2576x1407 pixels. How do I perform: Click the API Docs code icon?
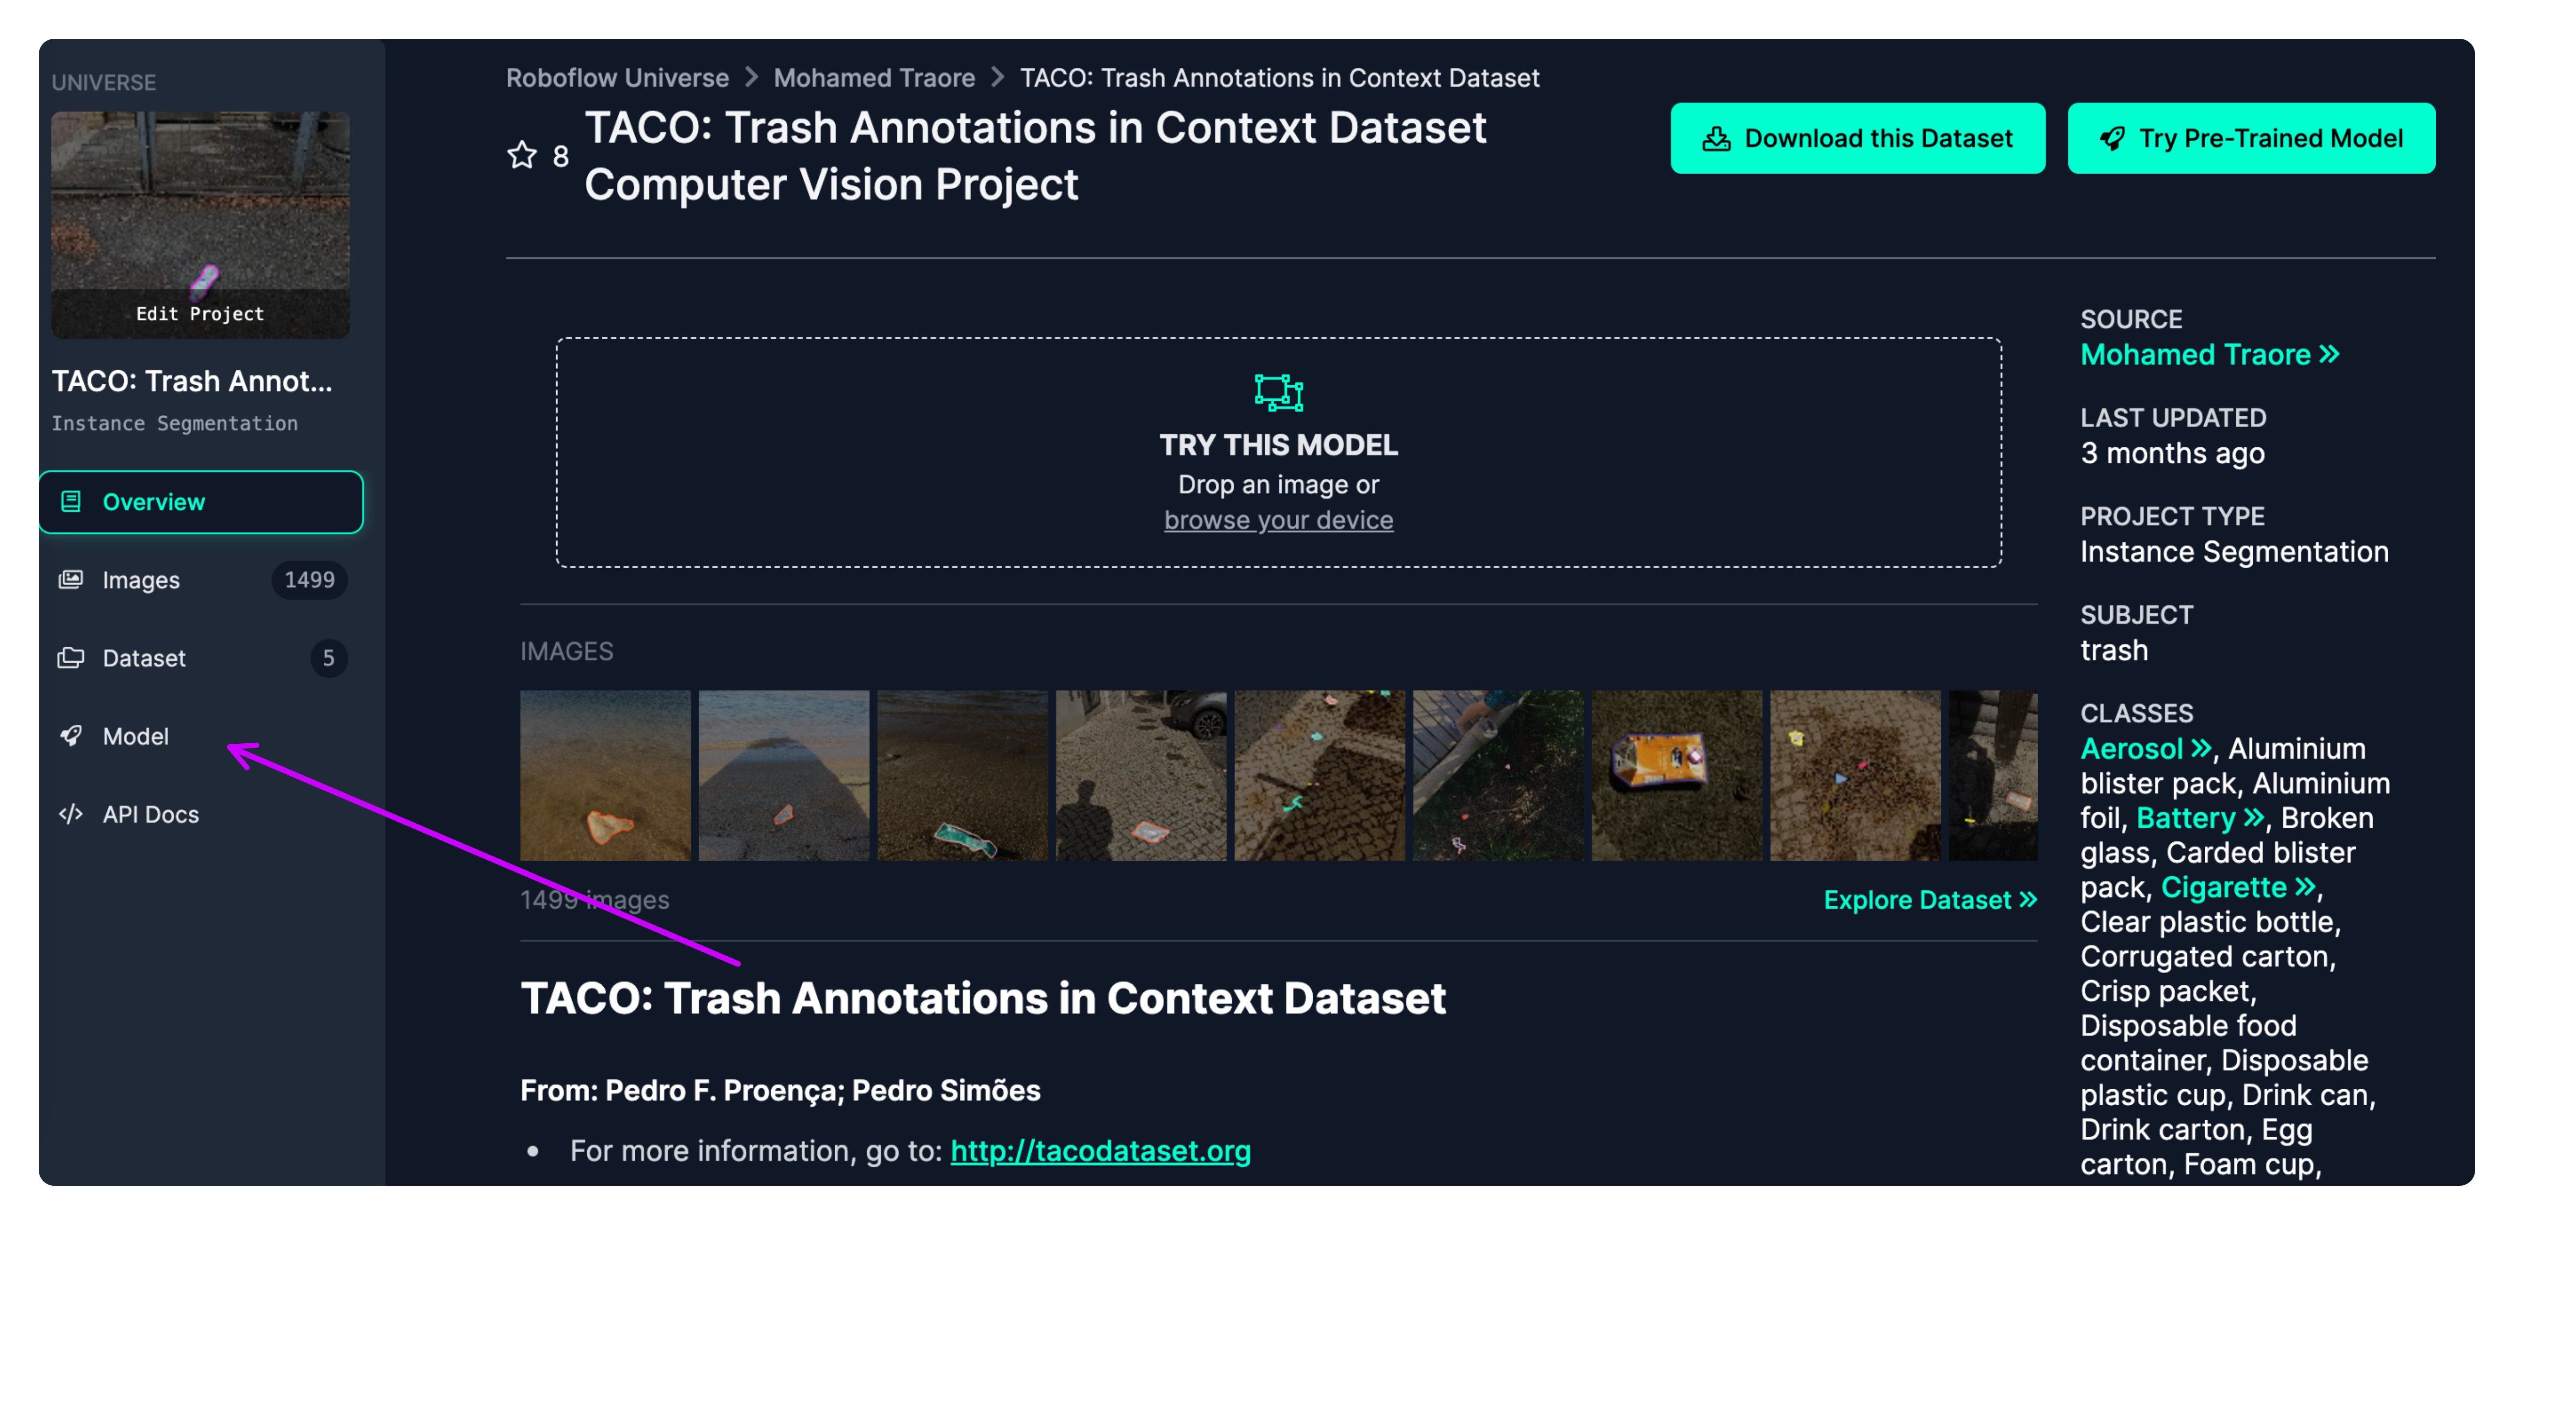coord(71,813)
